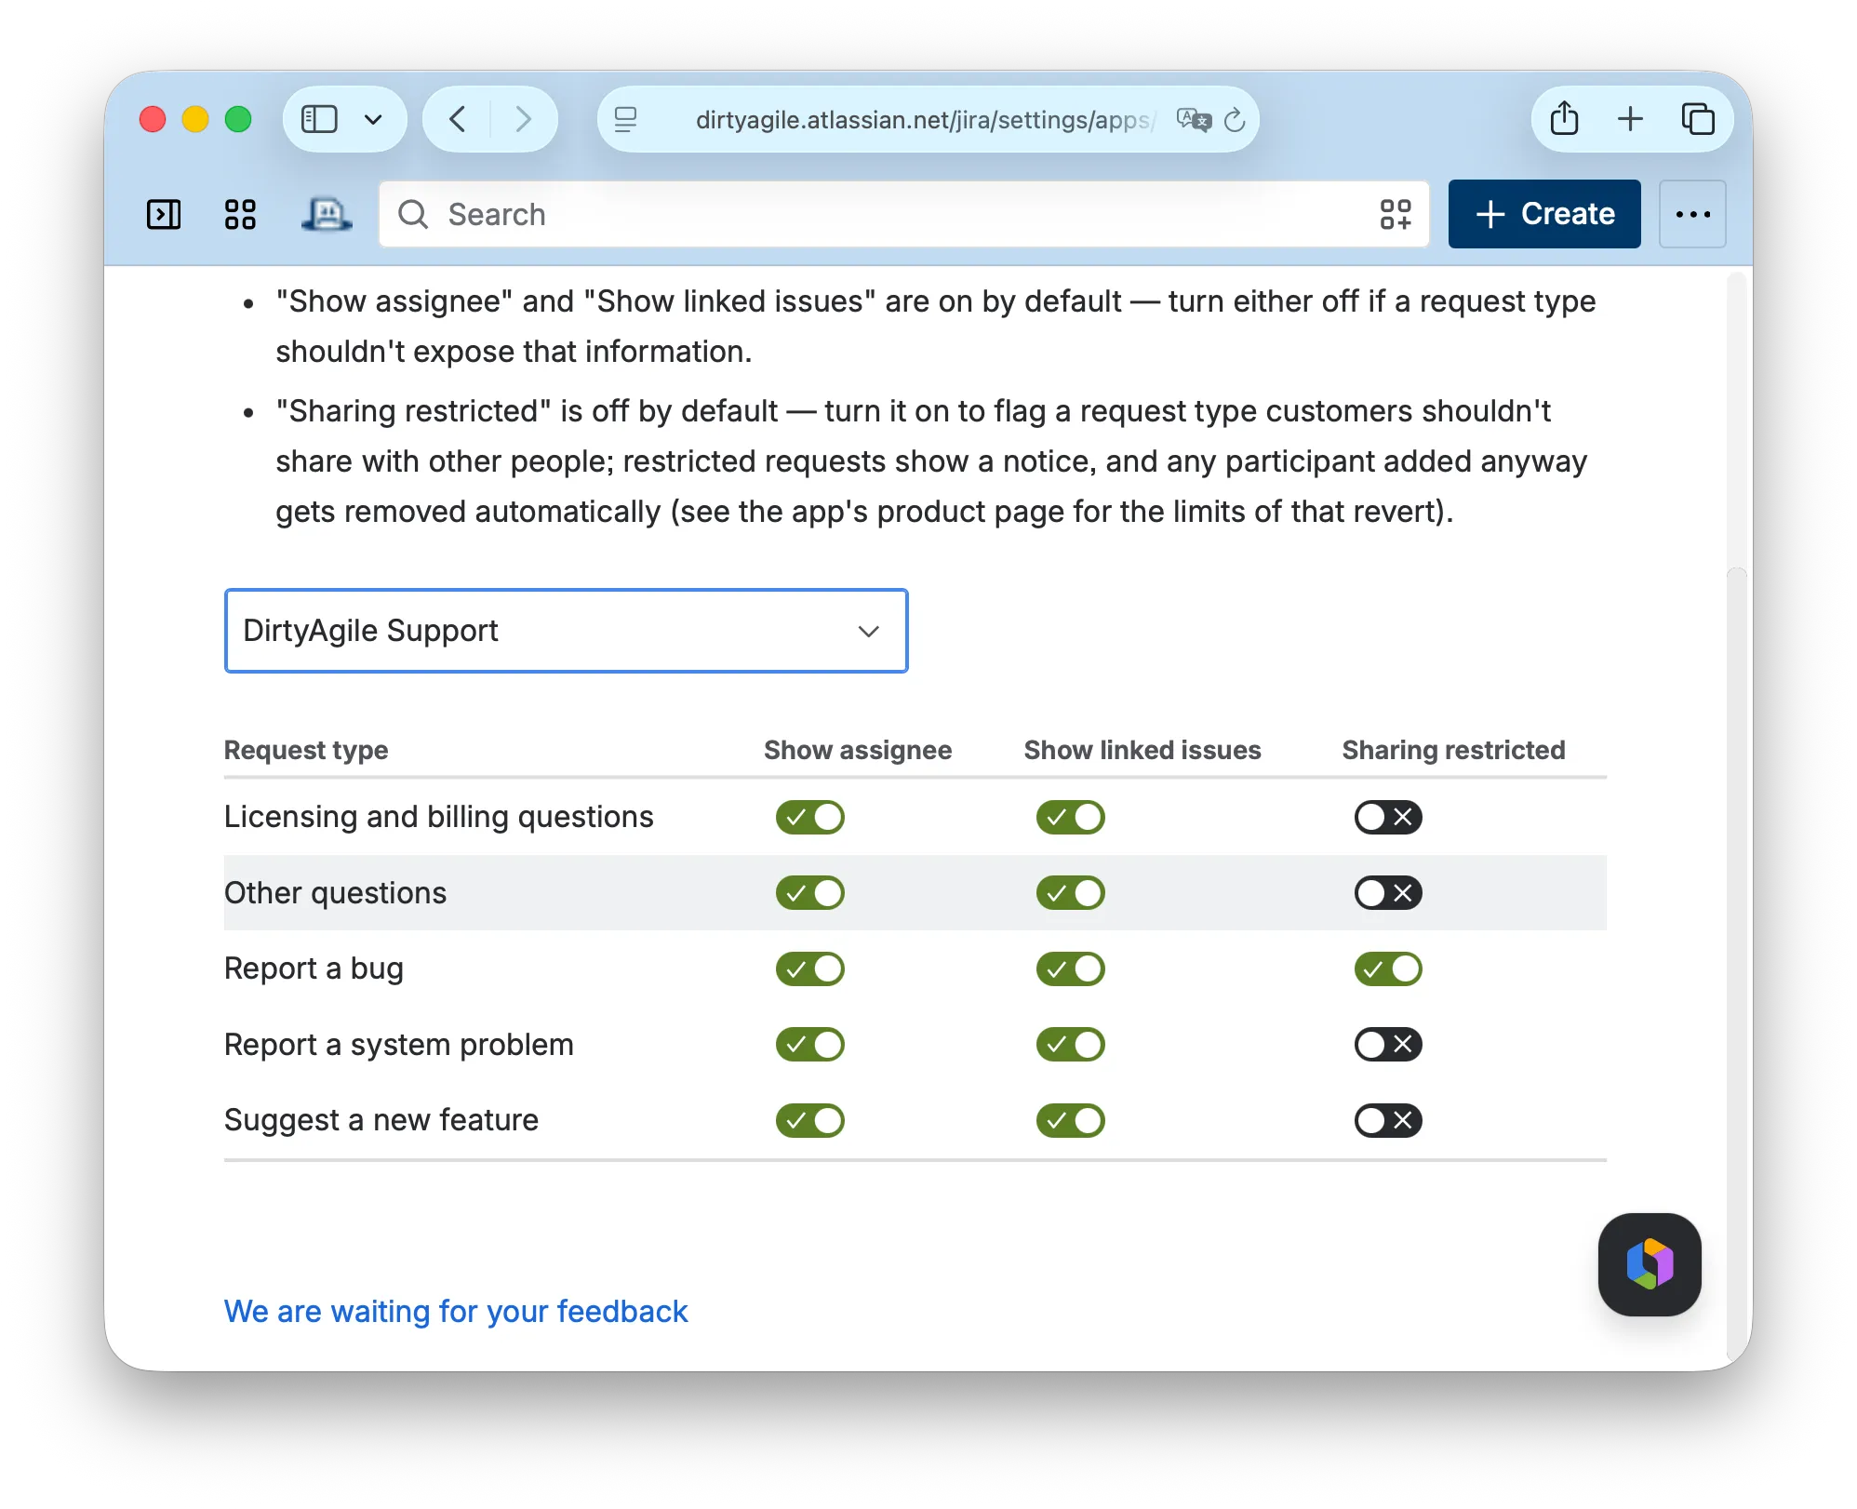The height and width of the screenshot is (1509, 1857).
Task: Click the Jira site logo icon
Action: click(327, 214)
